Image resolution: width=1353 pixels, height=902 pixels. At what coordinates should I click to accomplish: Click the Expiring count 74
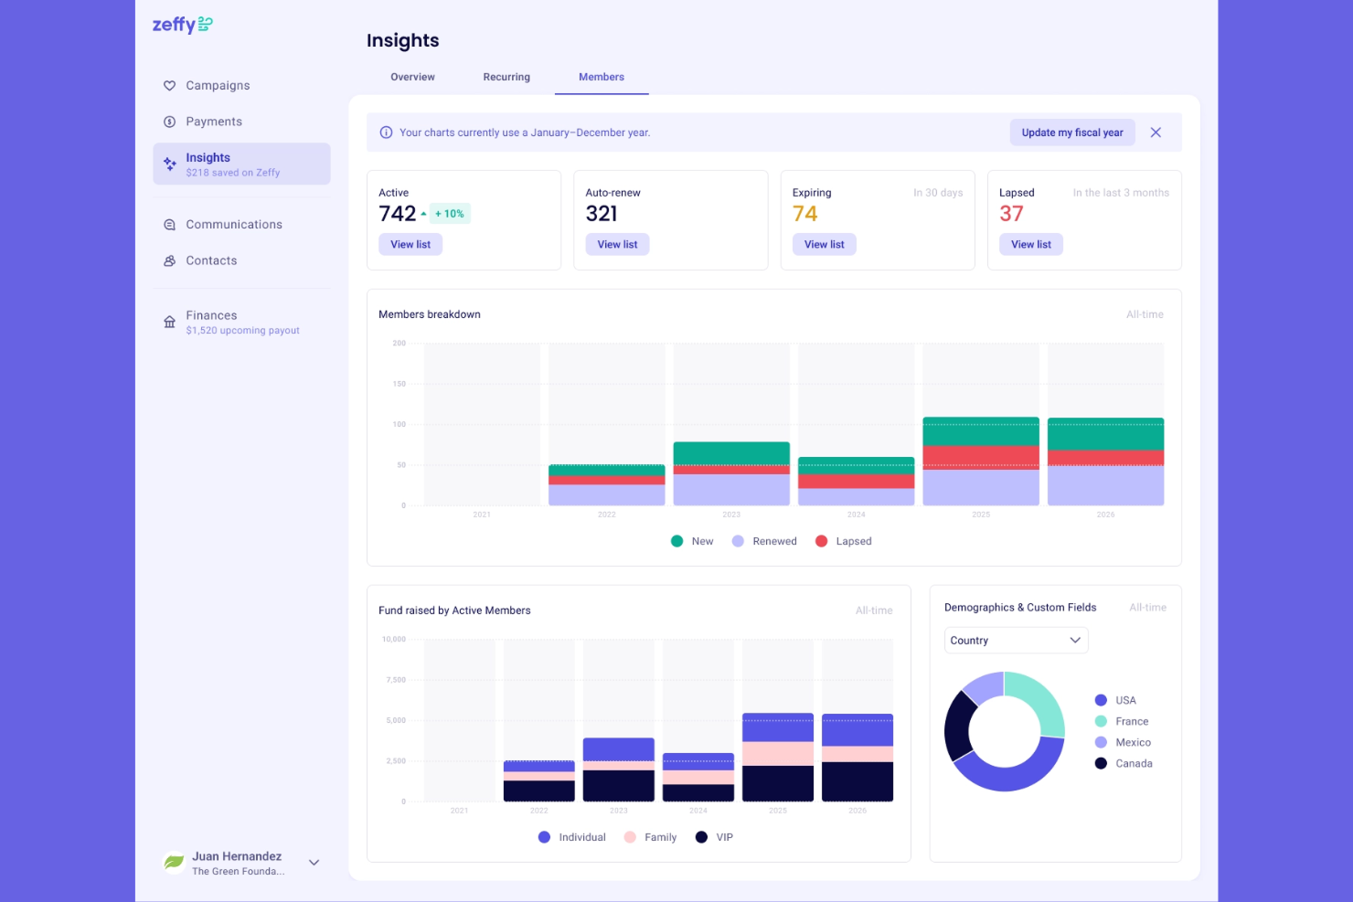804,214
